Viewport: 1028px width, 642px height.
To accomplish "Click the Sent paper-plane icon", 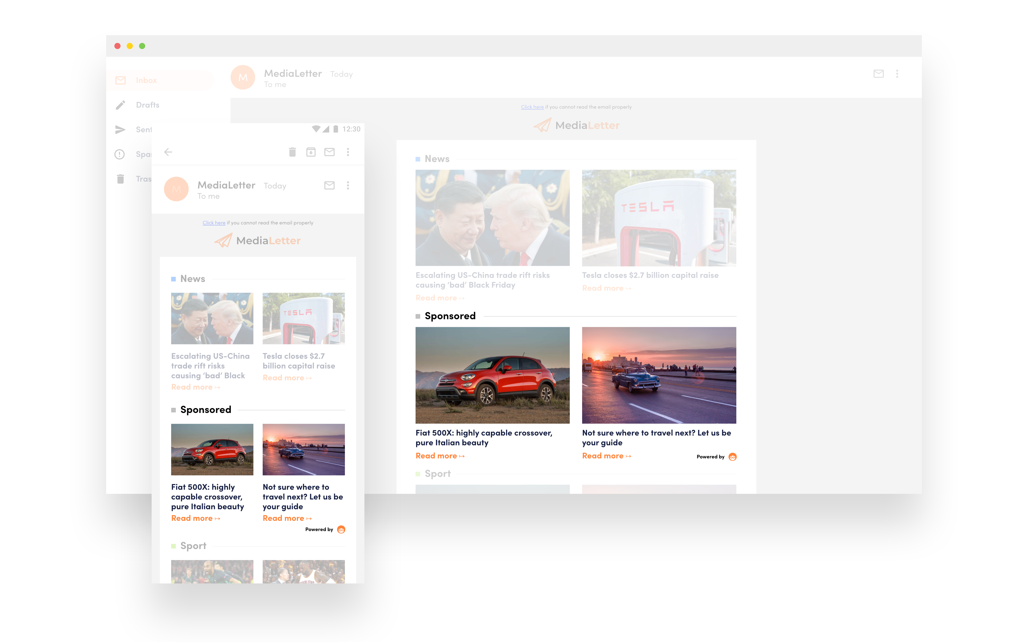I will click(121, 129).
